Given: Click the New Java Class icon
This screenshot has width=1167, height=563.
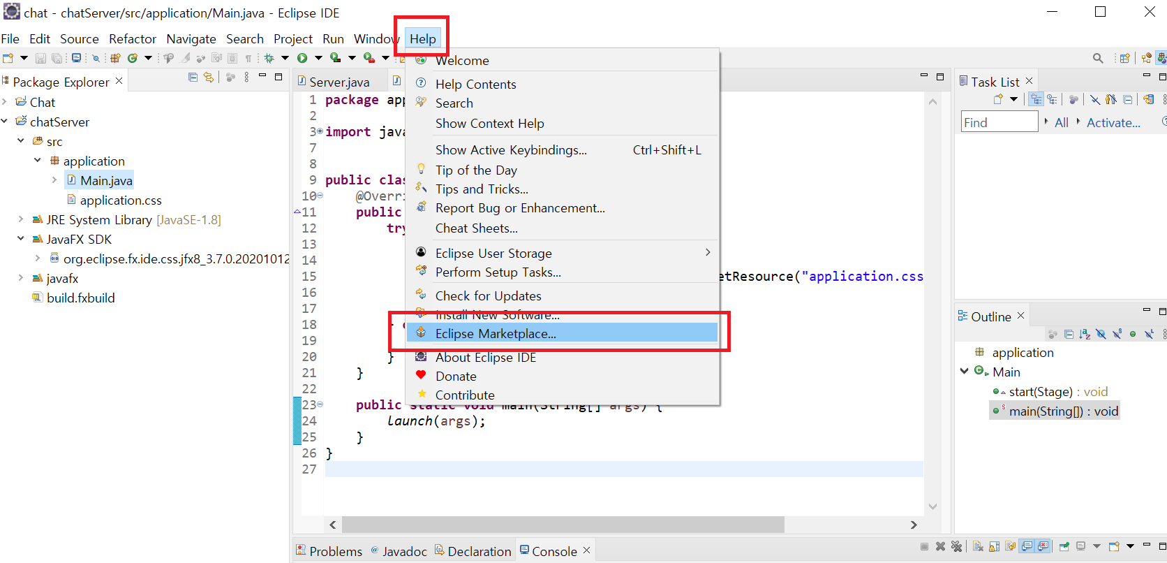Looking at the screenshot, I should (132, 58).
